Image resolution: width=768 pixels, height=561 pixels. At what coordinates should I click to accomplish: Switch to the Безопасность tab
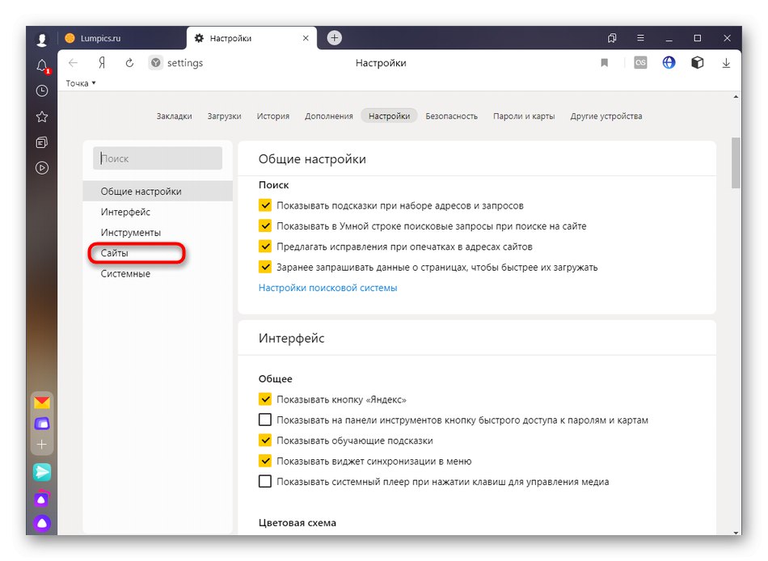click(x=451, y=116)
